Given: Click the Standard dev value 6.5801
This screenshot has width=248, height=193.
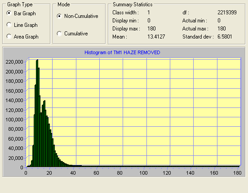Looking at the screenshot, I should pos(225,37).
